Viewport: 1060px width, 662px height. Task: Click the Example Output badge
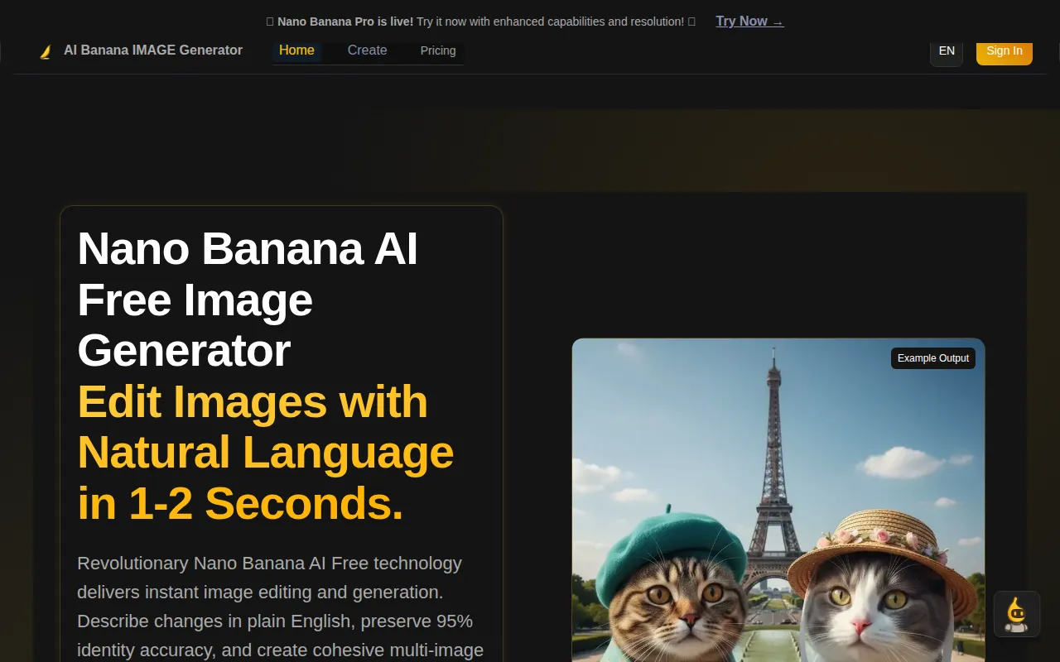click(x=932, y=357)
